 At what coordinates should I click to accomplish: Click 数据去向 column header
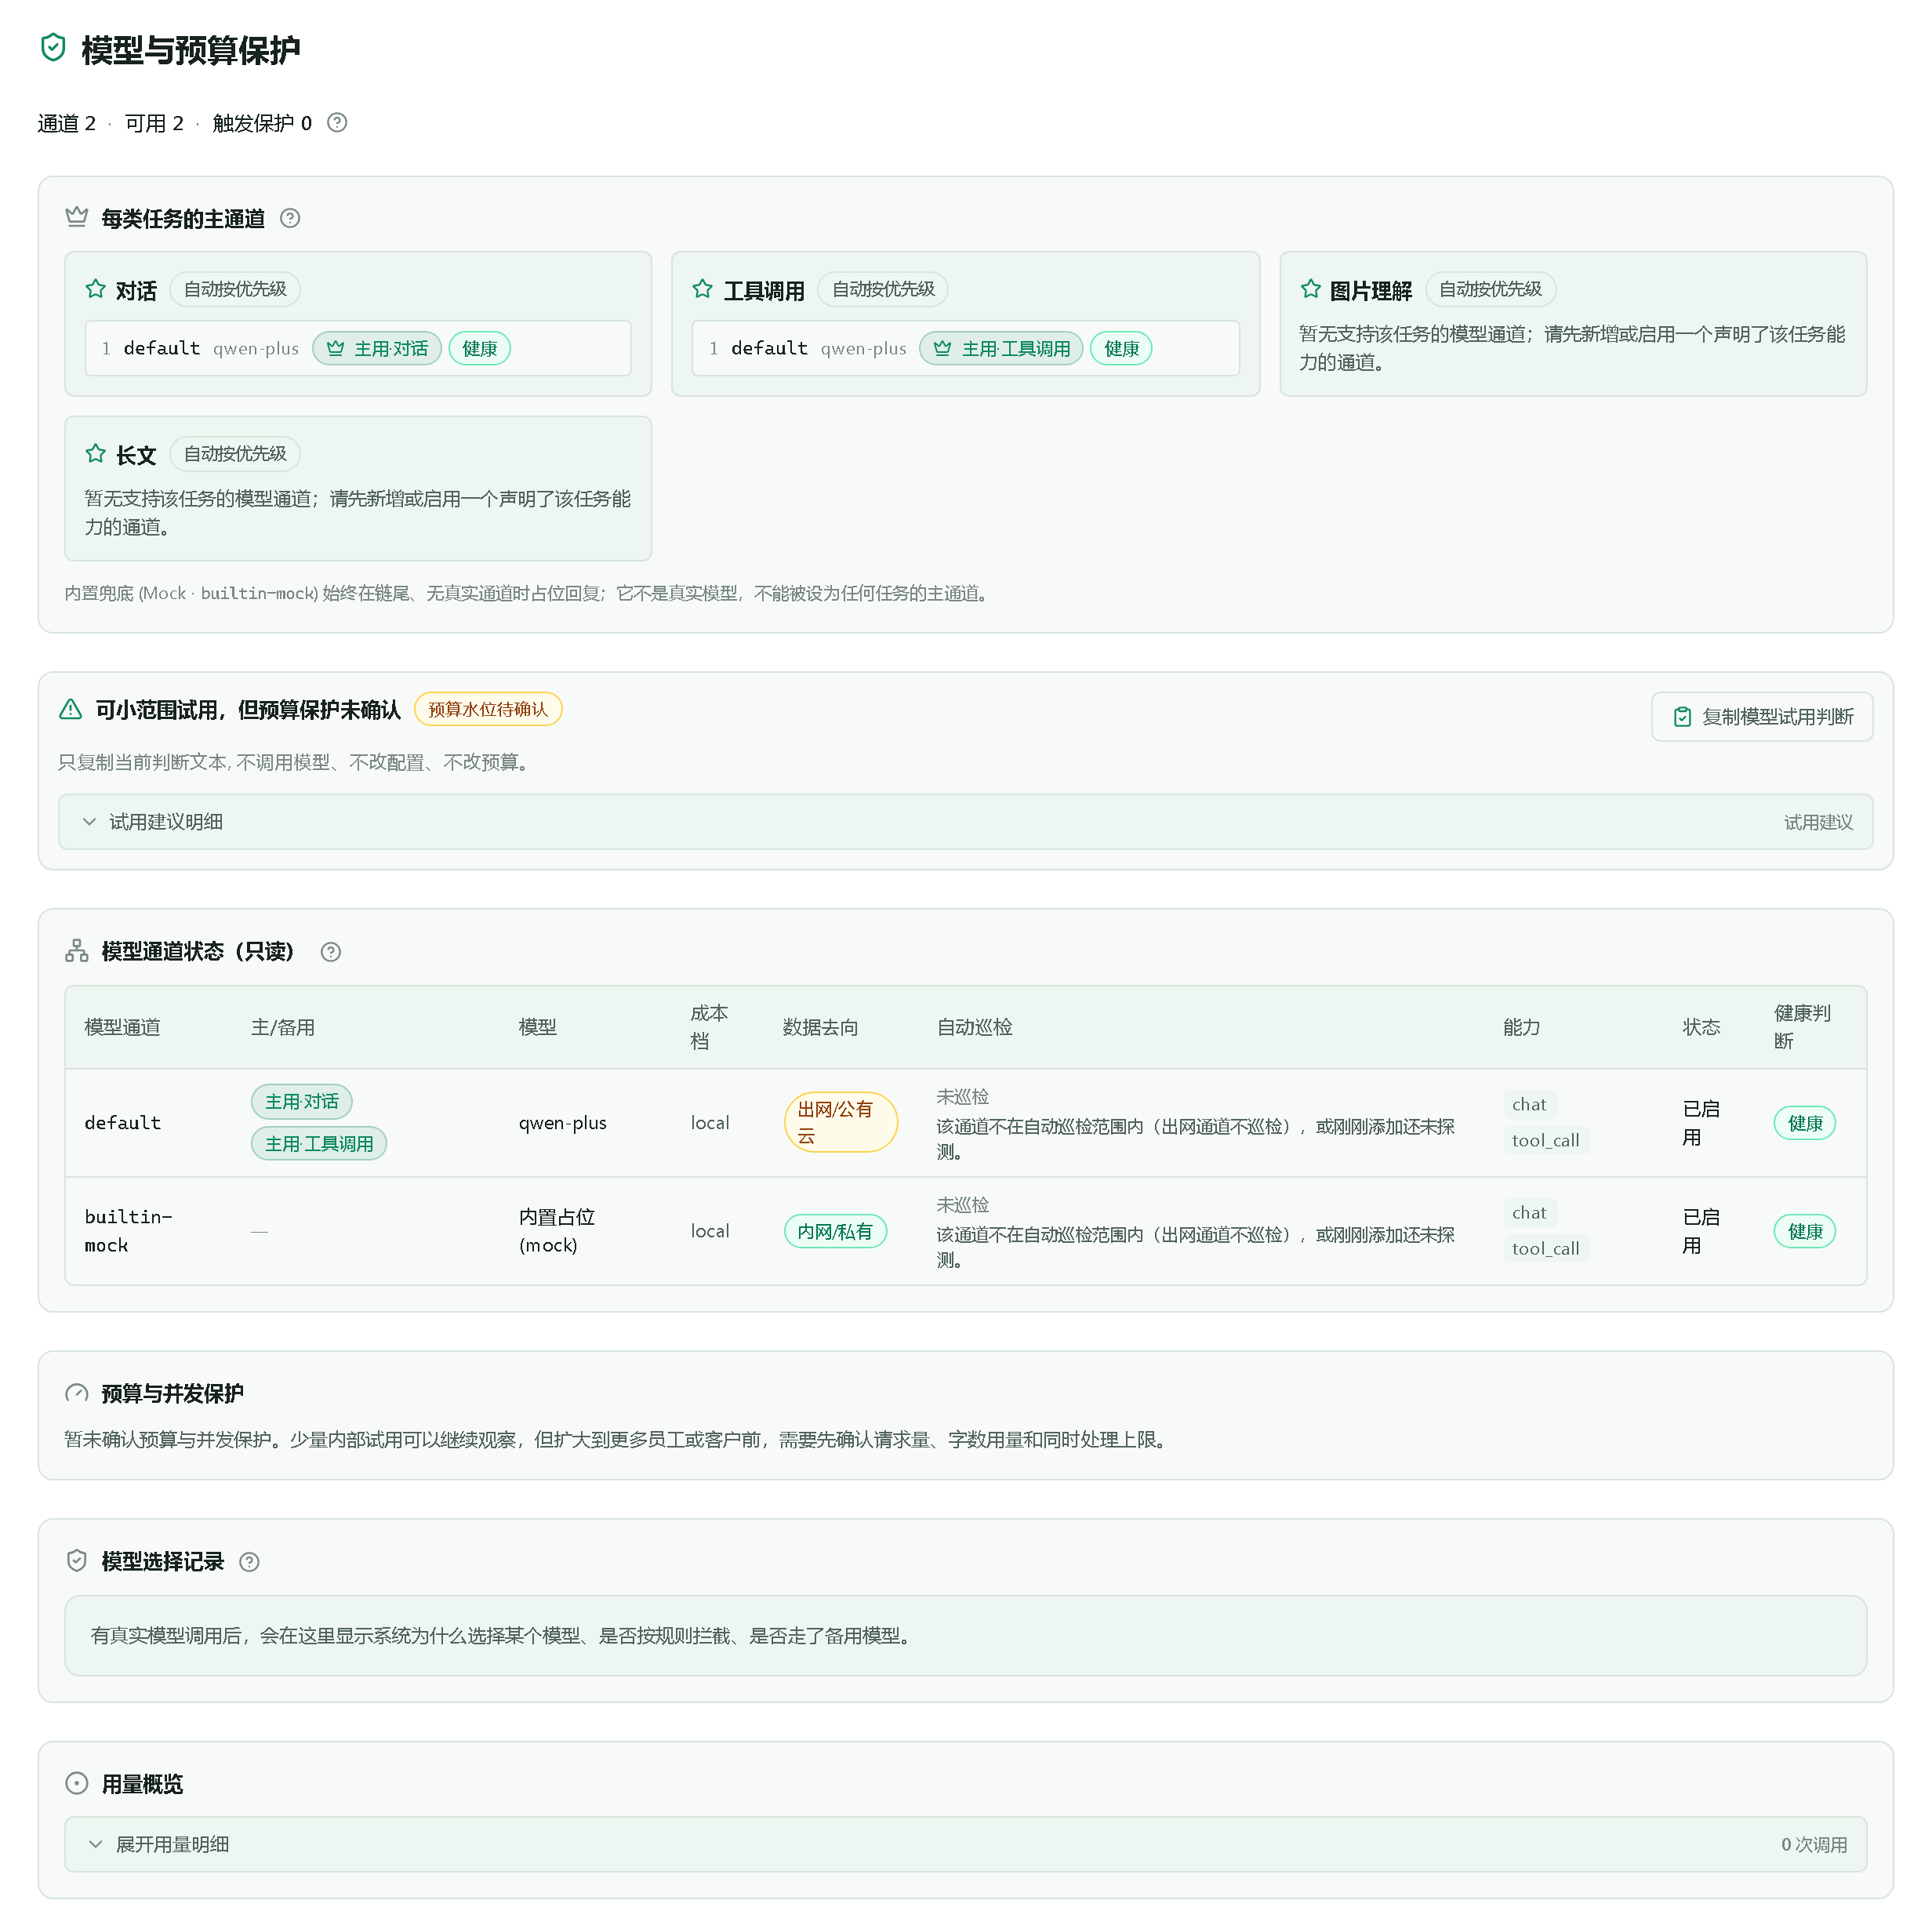coord(820,1027)
